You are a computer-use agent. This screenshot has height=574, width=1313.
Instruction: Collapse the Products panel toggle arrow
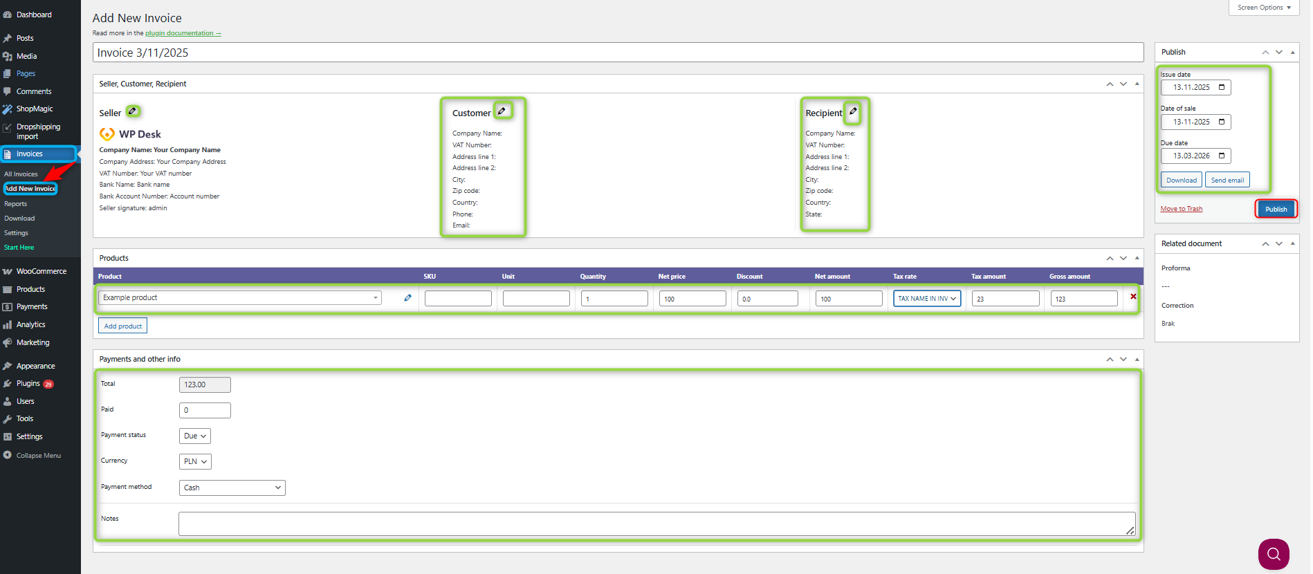coord(1137,258)
